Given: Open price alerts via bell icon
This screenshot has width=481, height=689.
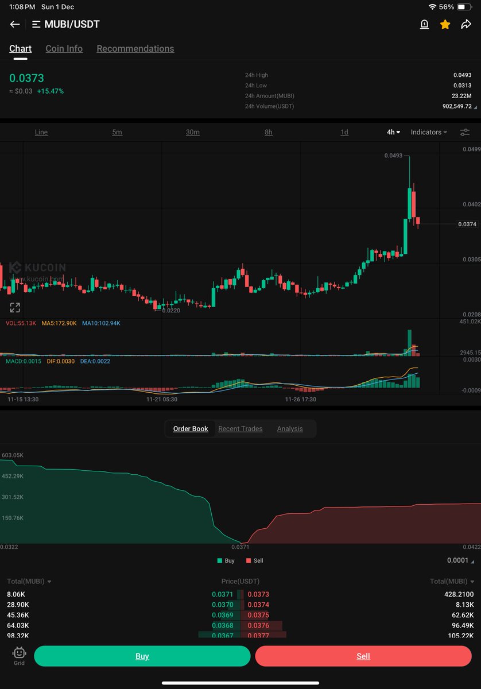Looking at the screenshot, I should click(x=424, y=24).
